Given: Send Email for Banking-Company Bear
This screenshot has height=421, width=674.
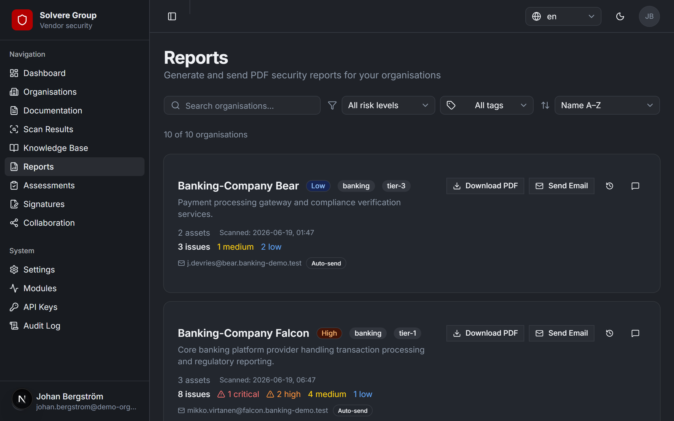Looking at the screenshot, I should coord(562,186).
